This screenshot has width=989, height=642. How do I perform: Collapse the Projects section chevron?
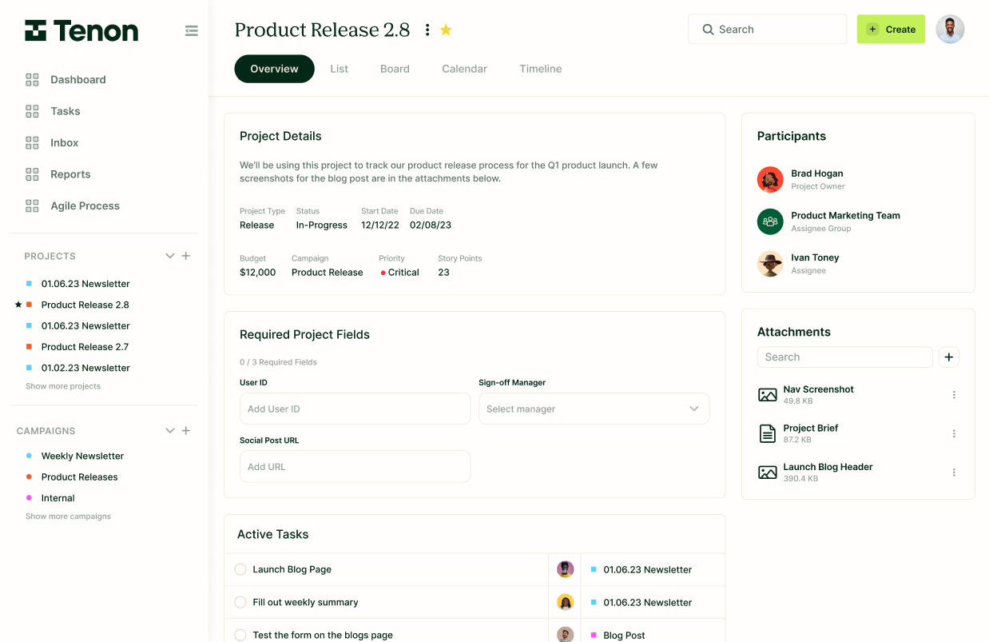(x=169, y=256)
